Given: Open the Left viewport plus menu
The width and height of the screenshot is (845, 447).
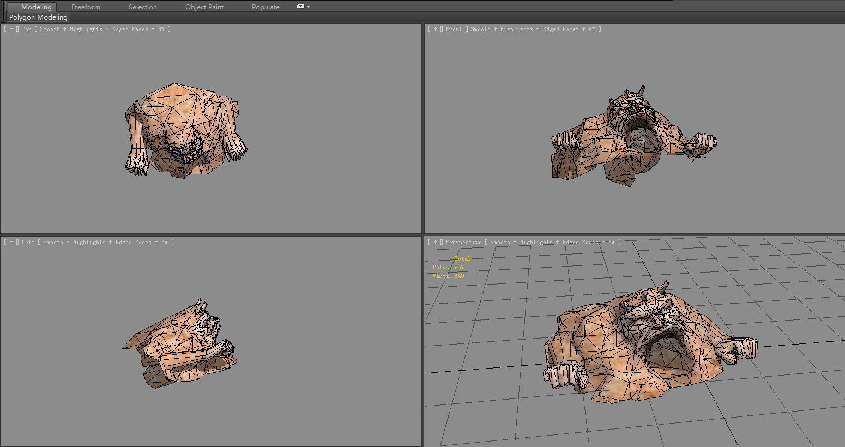Looking at the screenshot, I should [x=11, y=242].
